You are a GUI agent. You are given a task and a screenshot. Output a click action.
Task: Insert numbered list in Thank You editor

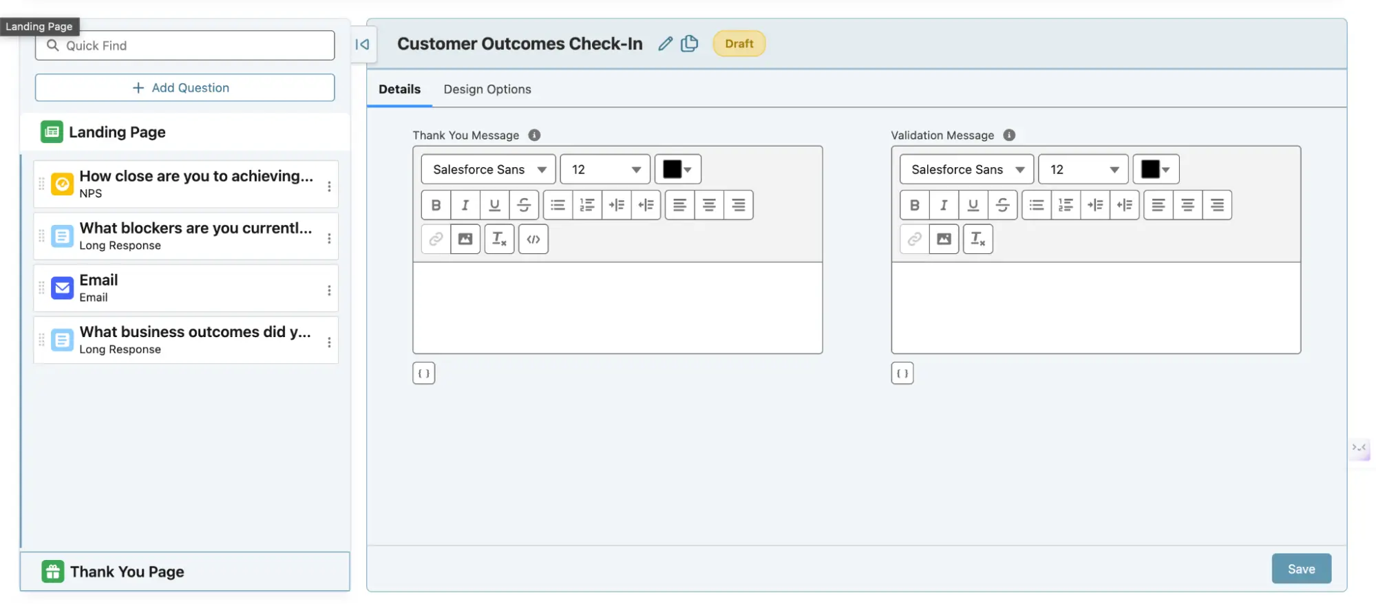pyautogui.click(x=587, y=205)
